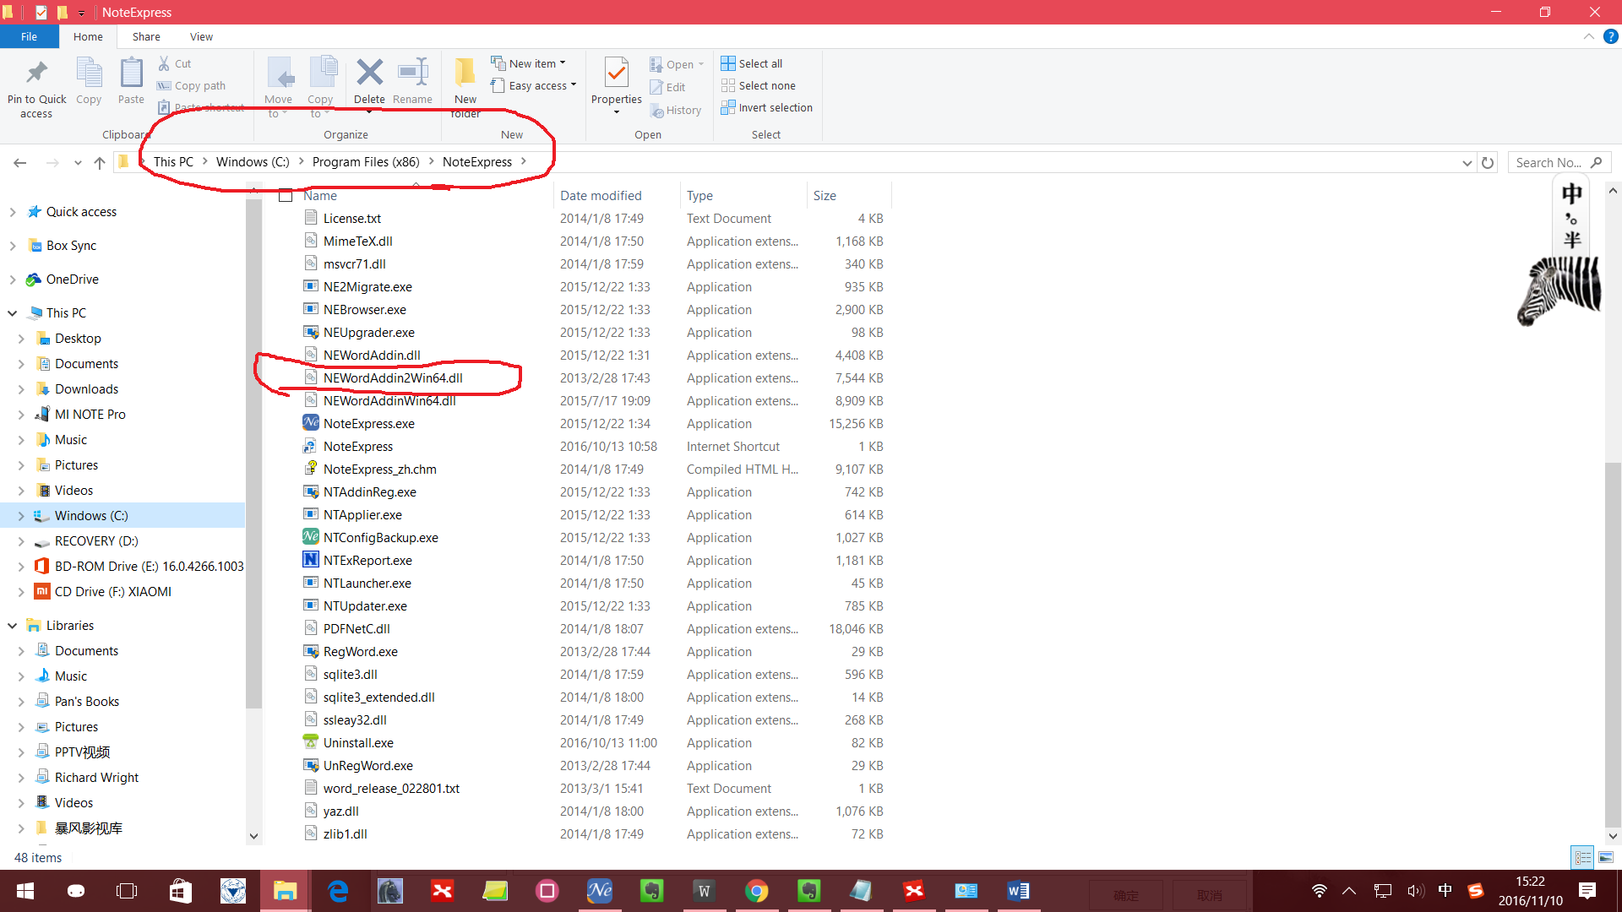The image size is (1622, 912).
Task: Click Select all
Action: (x=752, y=63)
